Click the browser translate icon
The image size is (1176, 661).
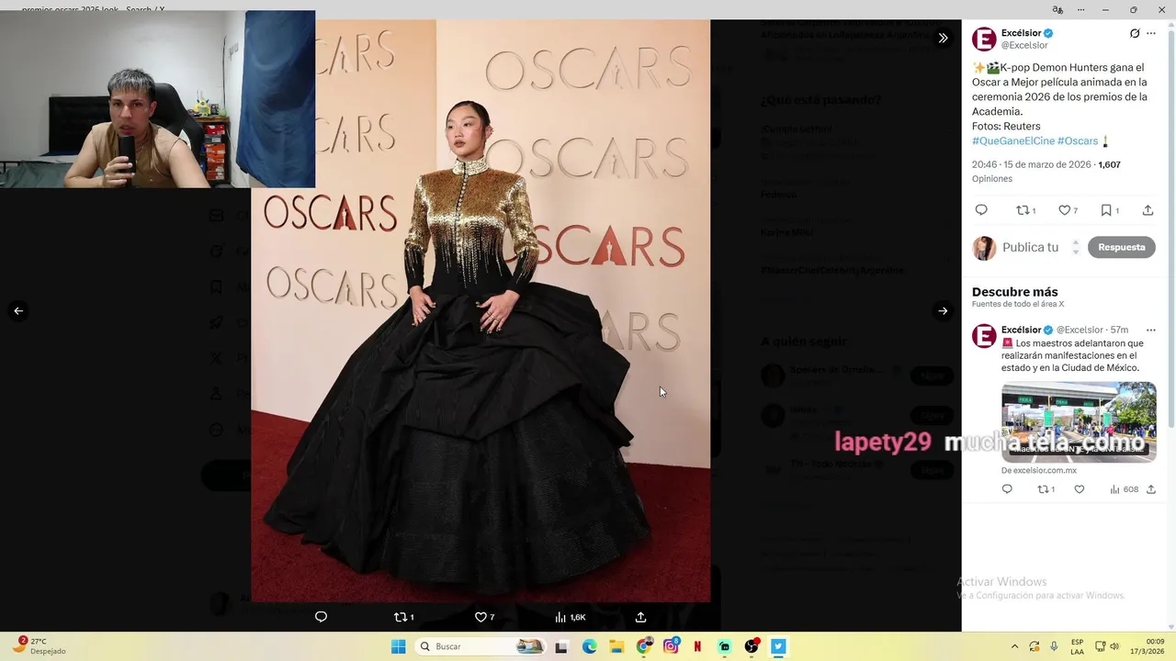[x=1057, y=9]
